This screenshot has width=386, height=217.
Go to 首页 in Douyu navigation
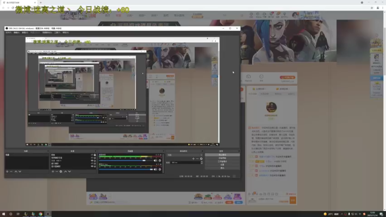pos(108,15)
